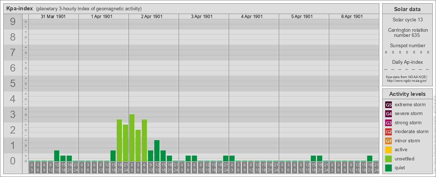The image size is (436, 177).
Task: Click the G5 extreme storm badge
Action: click(x=388, y=105)
